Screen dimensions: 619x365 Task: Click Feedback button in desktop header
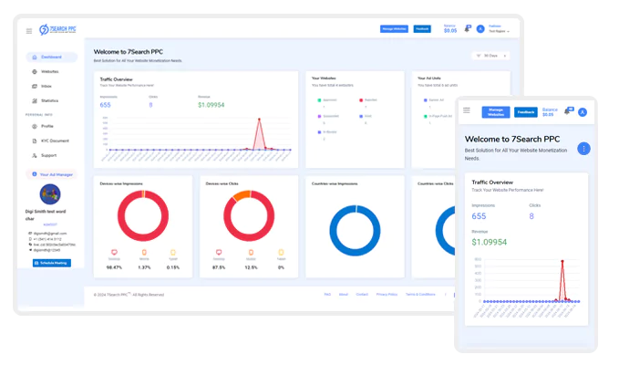(x=422, y=29)
